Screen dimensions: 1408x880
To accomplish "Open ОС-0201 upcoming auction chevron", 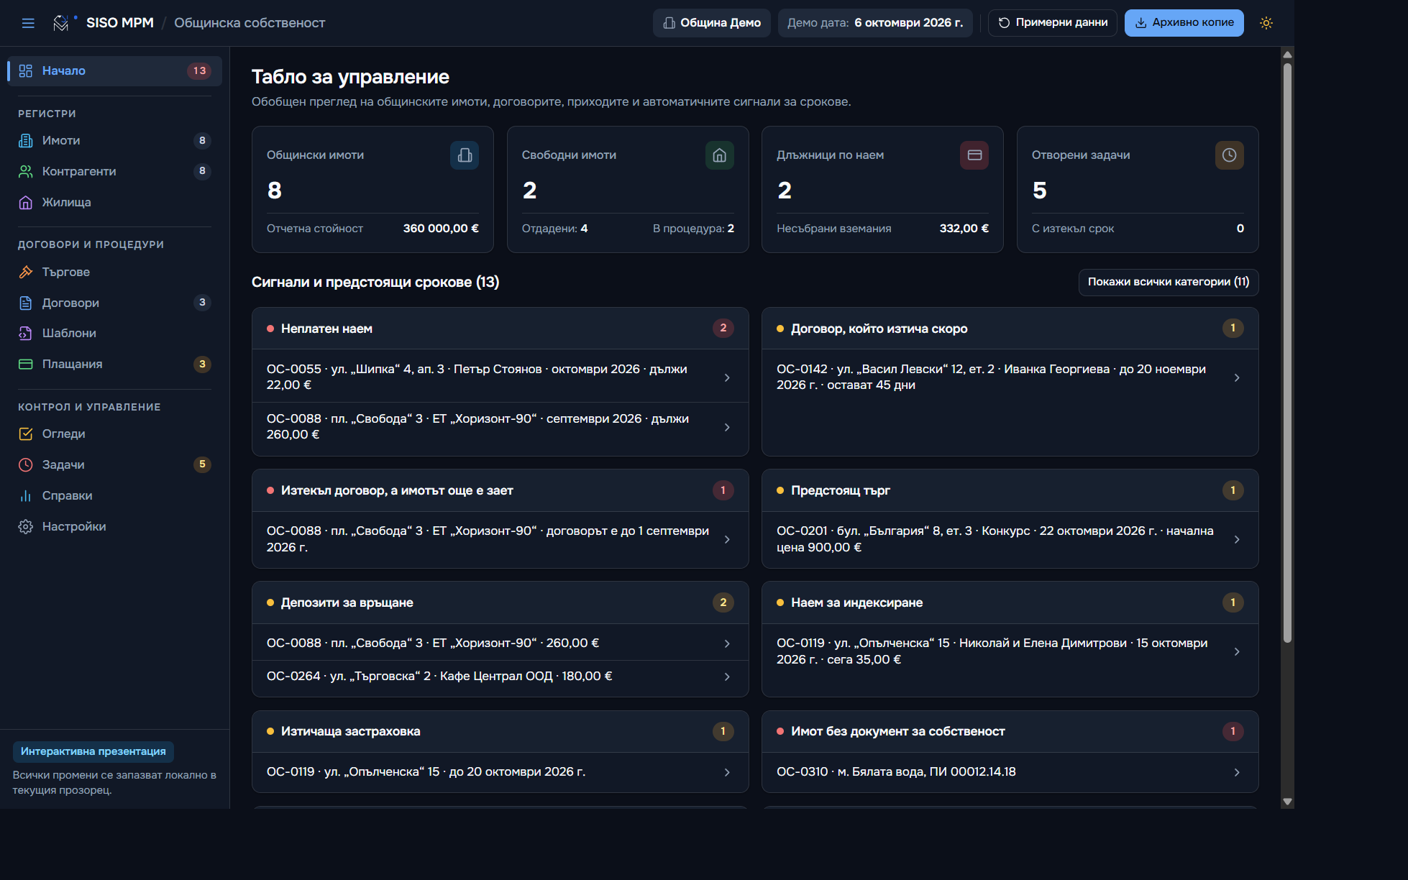I will click(x=1237, y=539).
